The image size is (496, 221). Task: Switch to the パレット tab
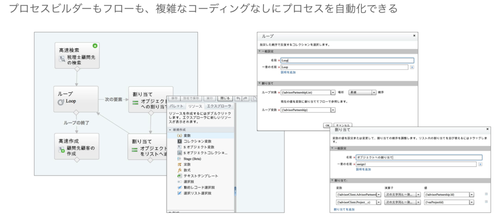[176, 106]
